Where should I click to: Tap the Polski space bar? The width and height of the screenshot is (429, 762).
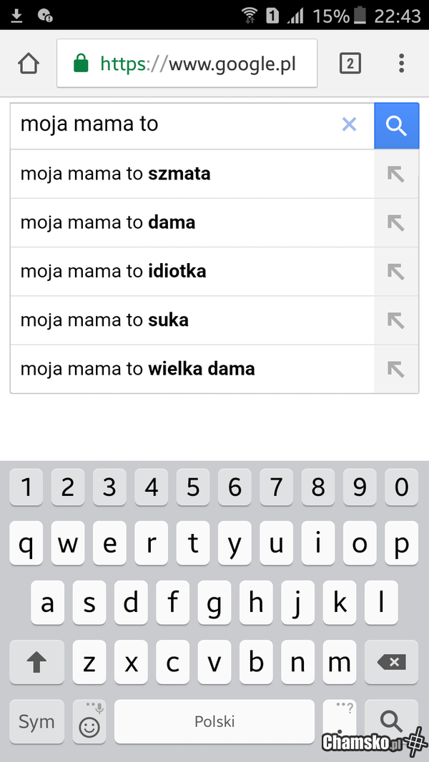[214, 722]
